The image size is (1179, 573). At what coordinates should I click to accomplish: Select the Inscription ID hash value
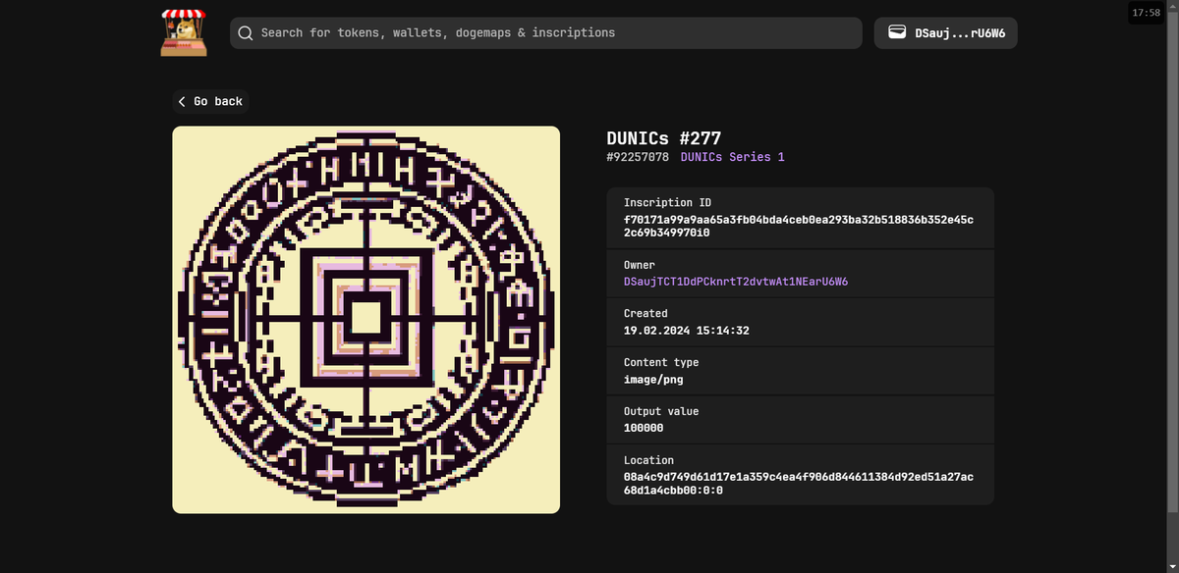point(799,226)
